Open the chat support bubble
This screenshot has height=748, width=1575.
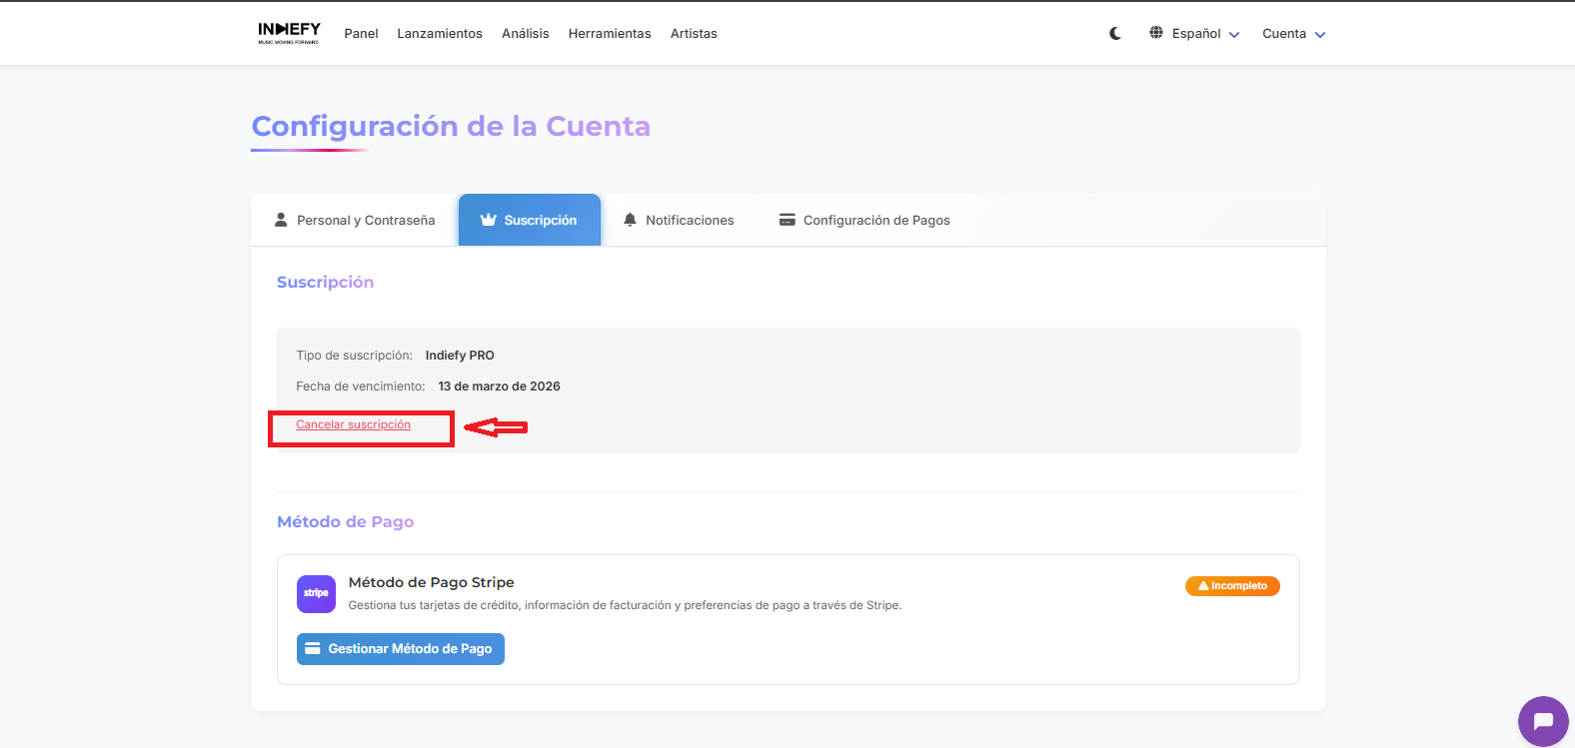[x=1542, y=721]
